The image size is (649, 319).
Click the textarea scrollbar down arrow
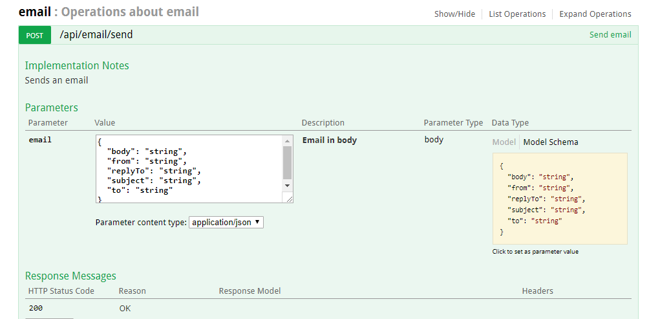click(x=288, y=186)
